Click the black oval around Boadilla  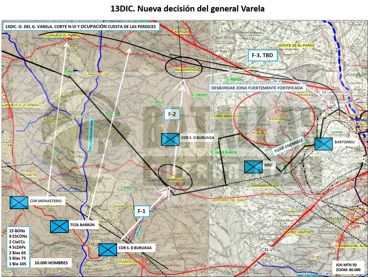point(175,177)
